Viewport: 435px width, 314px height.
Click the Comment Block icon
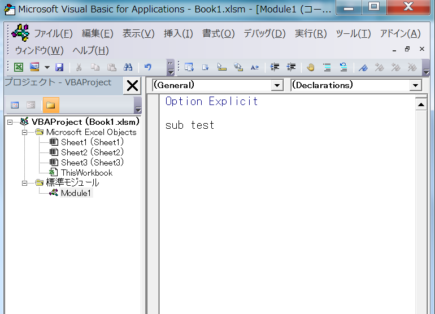tap(327, 67)
